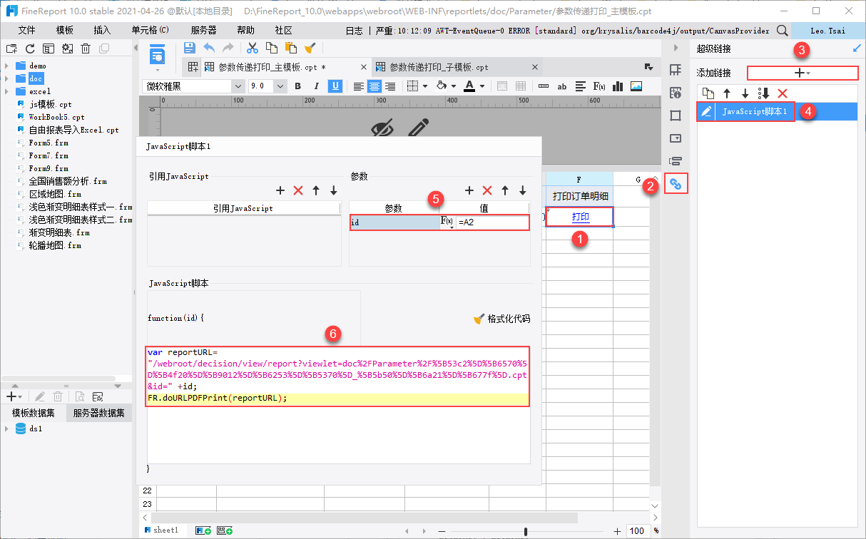
Task: Click the Save template icon
Action: [190, 48]
